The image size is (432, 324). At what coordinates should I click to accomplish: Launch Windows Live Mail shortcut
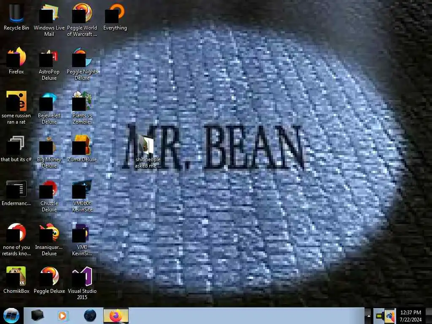click(49, 19)
